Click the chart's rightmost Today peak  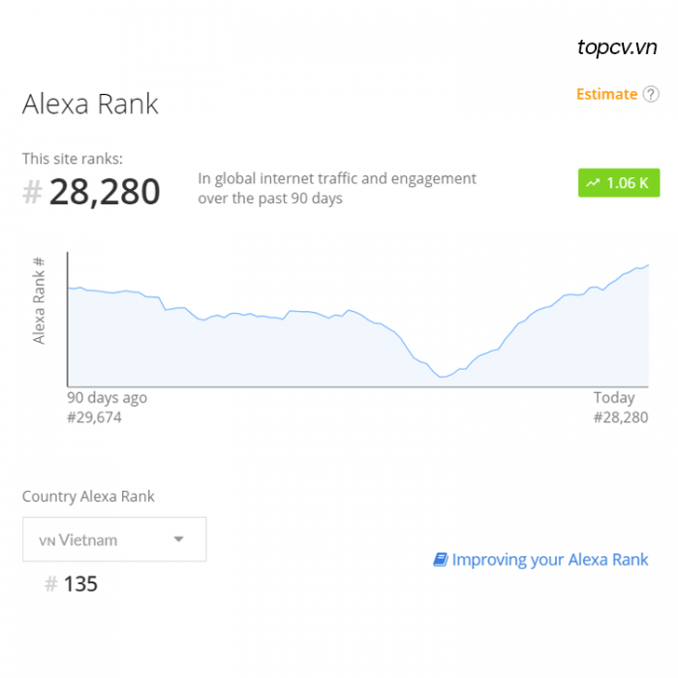tap(647, 265)
